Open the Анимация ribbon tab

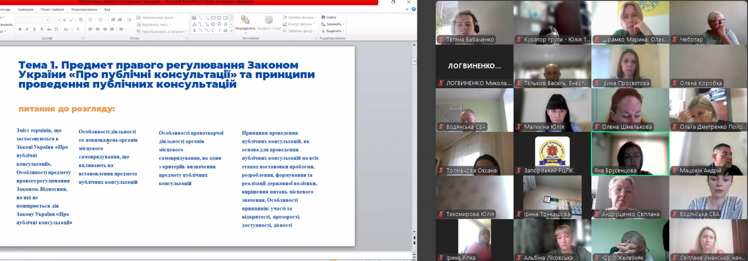point(26,9)
